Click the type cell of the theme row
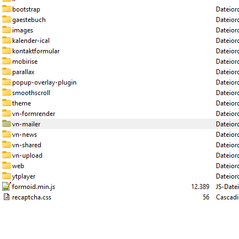Viewport: 239px width, 239px height. pyautogui.click(x=227, y=103)
